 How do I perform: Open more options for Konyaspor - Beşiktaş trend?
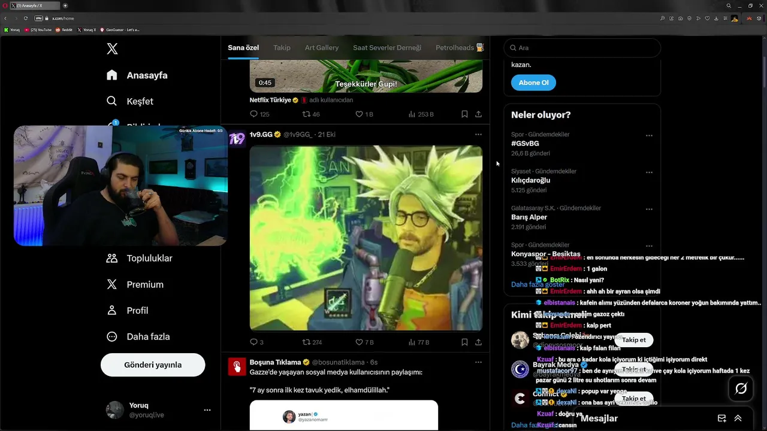click(649, 246)
